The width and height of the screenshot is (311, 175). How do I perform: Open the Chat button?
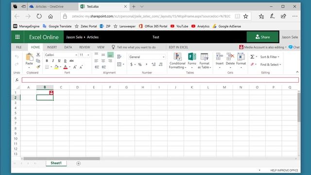pos(294,47)
